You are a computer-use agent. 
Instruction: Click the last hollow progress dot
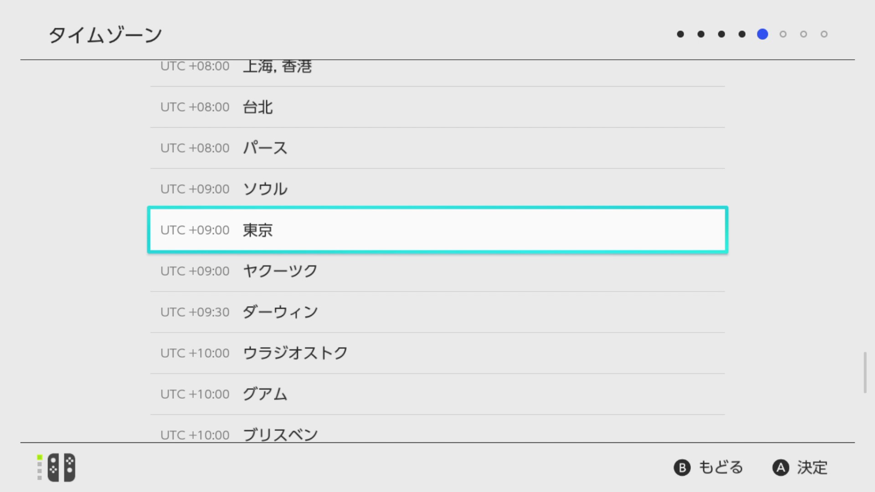824,34
